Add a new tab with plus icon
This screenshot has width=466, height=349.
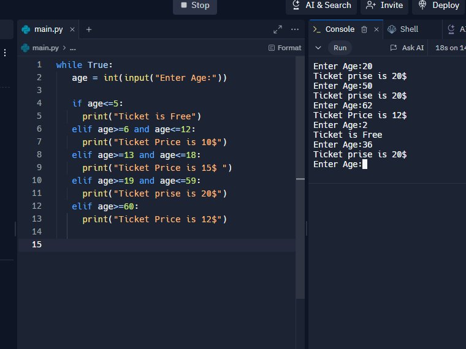[x=88, y=29]
